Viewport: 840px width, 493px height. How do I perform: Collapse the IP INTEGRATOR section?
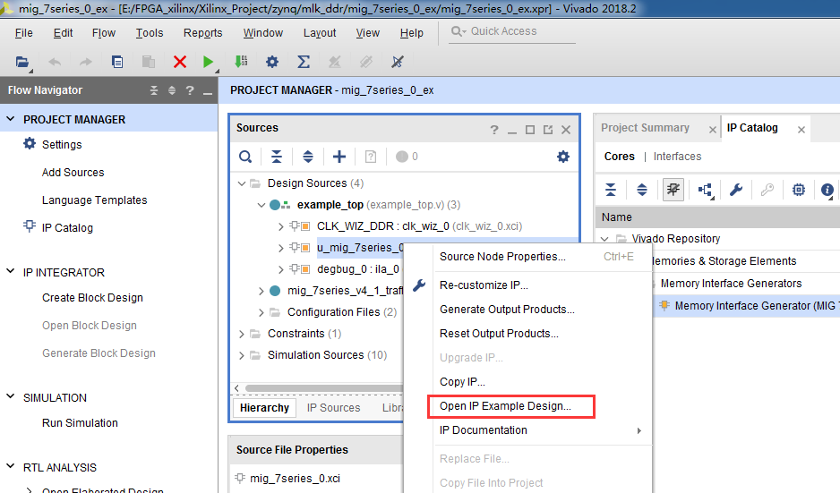(x=10, y=271)
